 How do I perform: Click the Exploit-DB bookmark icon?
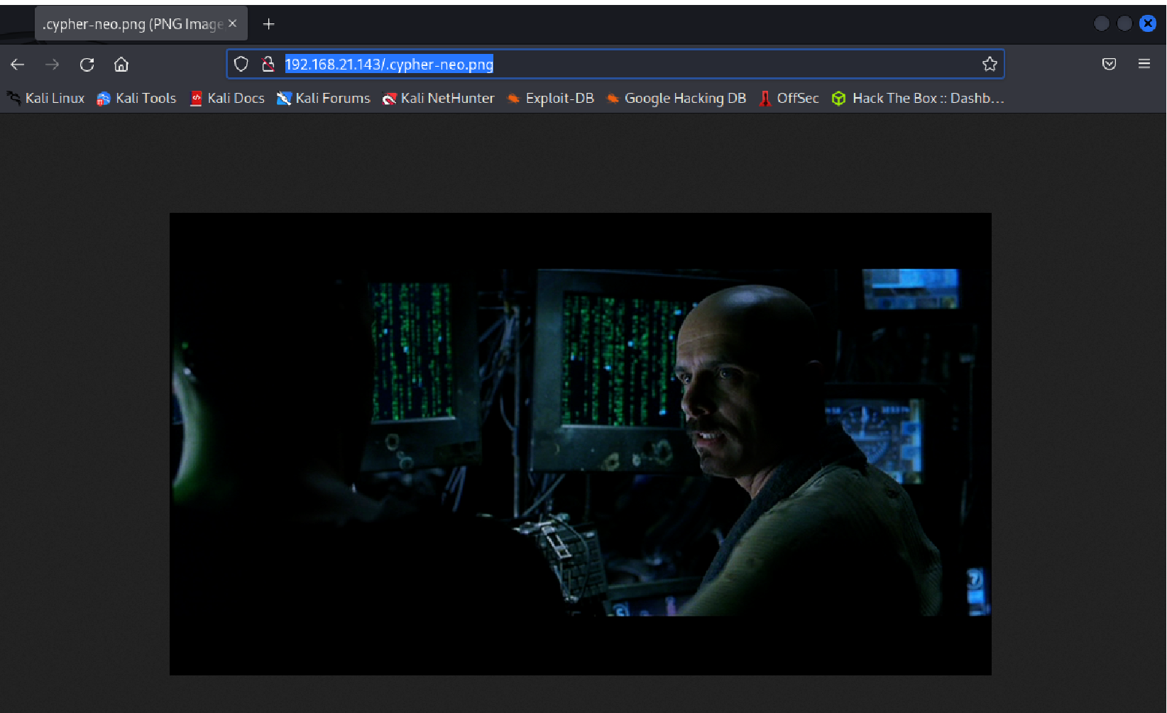pyautogui.click(x=513, y=99)
